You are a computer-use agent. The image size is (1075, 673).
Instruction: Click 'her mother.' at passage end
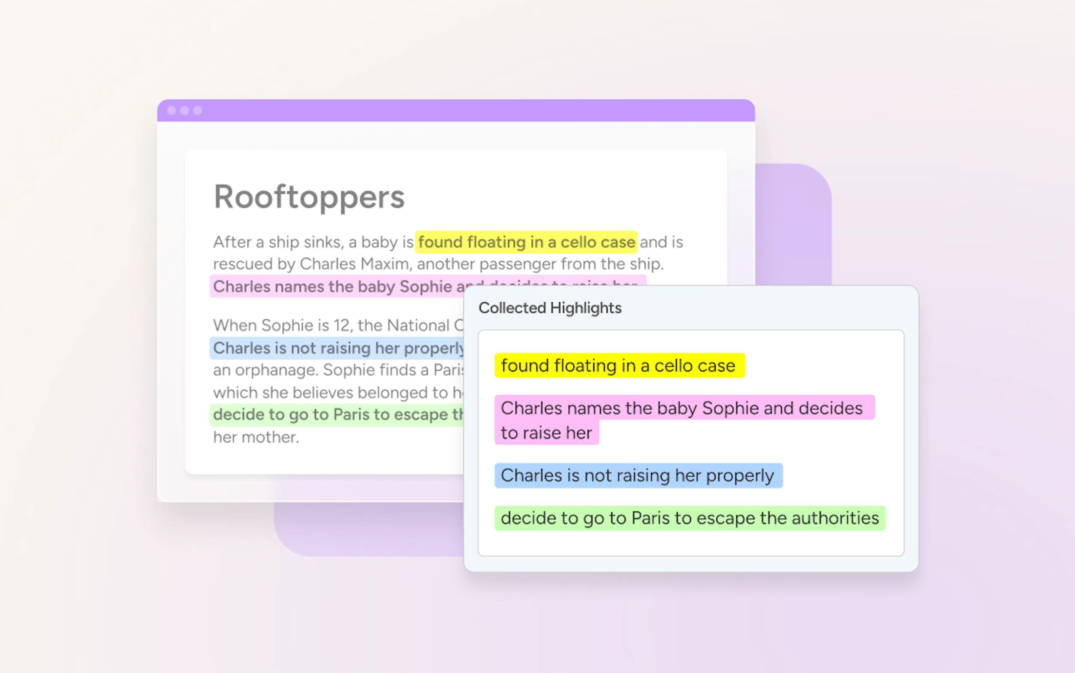256,437
